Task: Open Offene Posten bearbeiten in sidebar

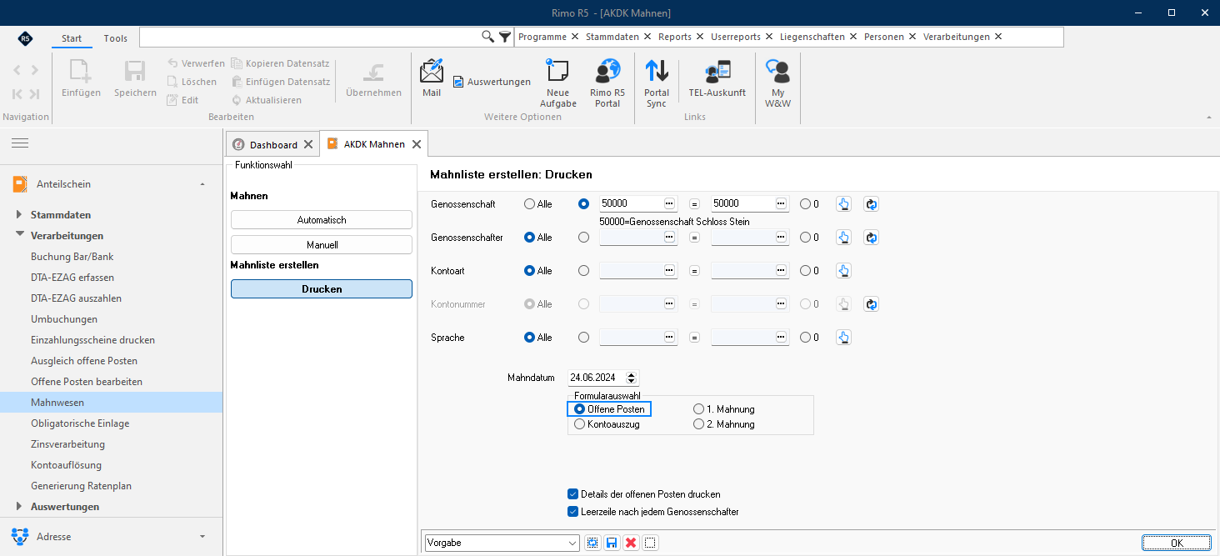Action: coord(87,382)
